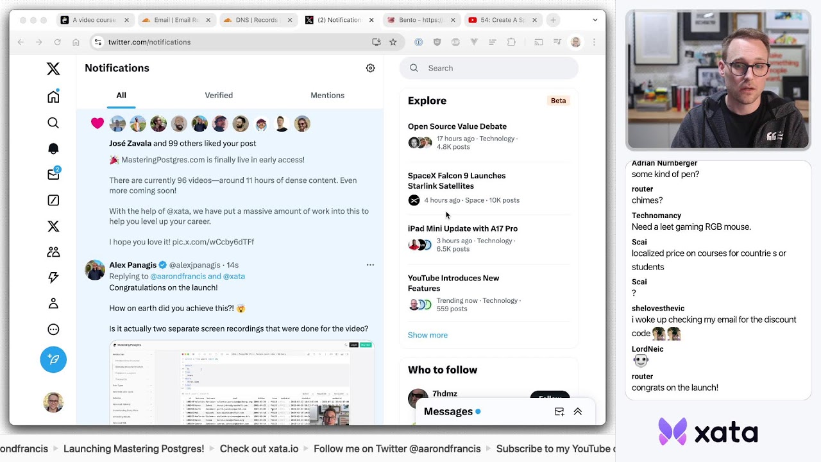Open browser home page button
Viewport: 821px width, 462px height.
coord(76,42)
